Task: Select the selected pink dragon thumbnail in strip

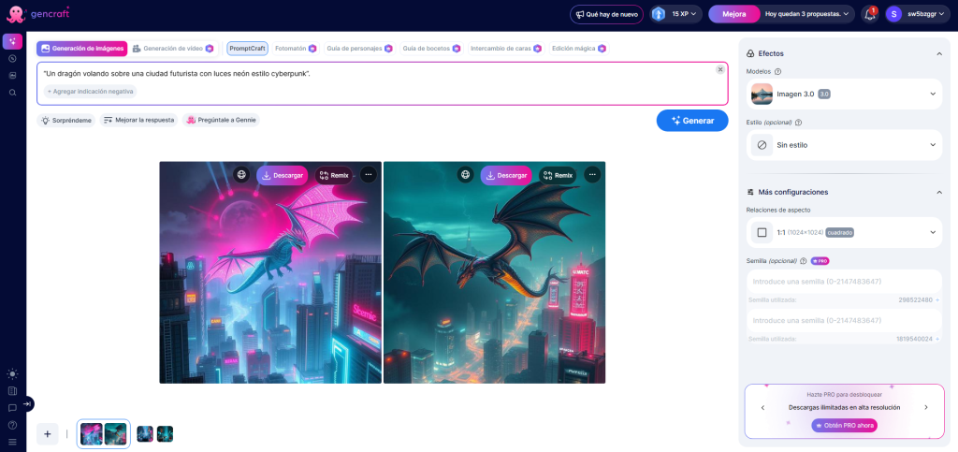Action: pyautogui.click(x=92, y=433)
